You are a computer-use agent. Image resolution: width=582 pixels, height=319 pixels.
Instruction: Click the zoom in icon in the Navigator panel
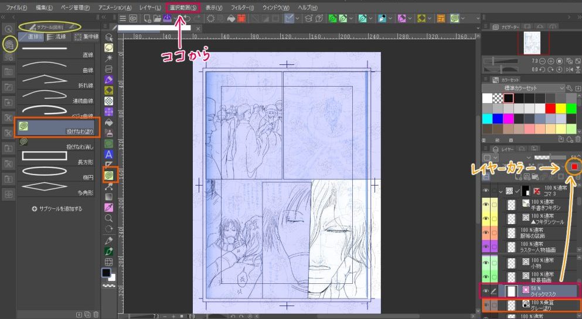click(551, 61)
